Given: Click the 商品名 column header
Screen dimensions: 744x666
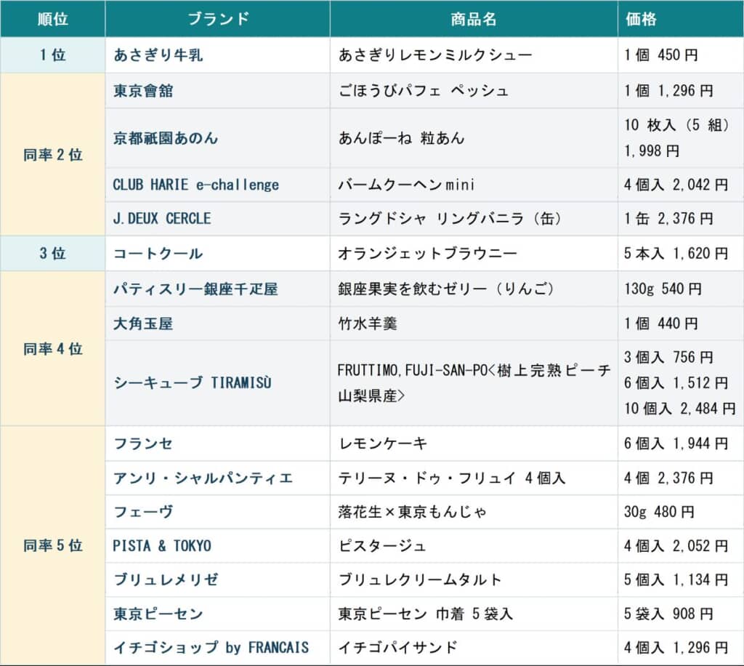Looking at the screenshot, I should (x=474, y=19).
